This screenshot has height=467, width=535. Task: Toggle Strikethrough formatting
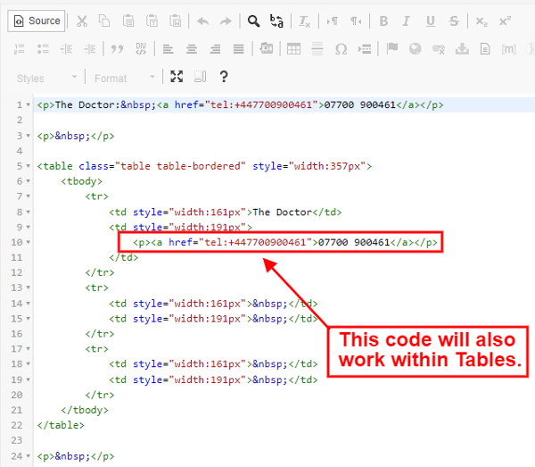454,21
